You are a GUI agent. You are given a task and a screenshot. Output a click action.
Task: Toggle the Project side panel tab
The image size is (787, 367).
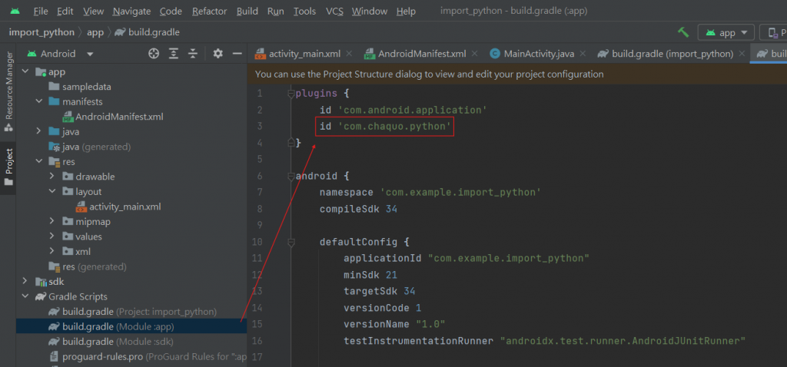coord(8,167)
